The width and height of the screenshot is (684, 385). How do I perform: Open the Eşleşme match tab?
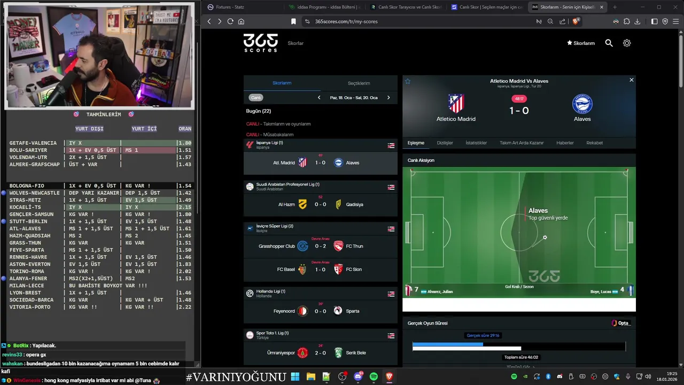pyautogui.click(x=416, y=143)
